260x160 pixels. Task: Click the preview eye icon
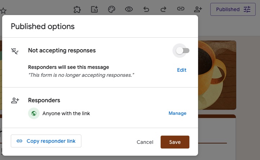pos(129,9)
